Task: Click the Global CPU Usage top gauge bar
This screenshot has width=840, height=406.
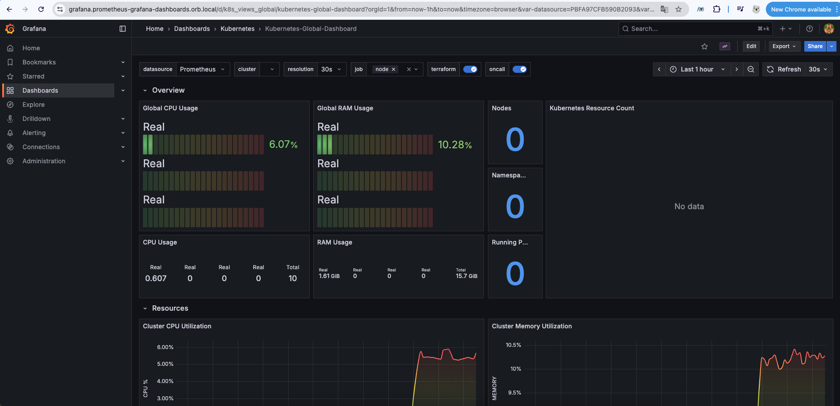Action: click(203, 144)
